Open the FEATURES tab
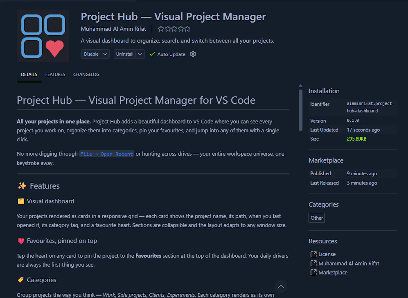408x298 pixels. click(55, 74)
